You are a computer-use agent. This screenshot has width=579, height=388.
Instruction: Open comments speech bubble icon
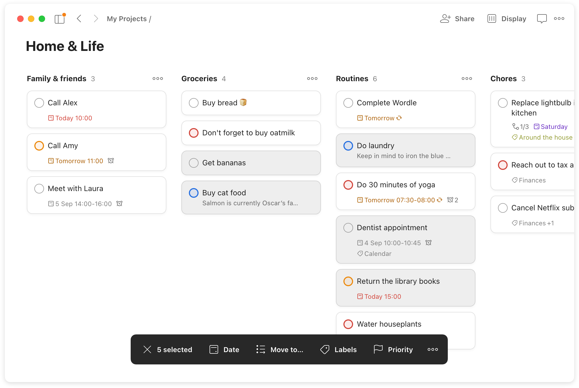point(542,19)
